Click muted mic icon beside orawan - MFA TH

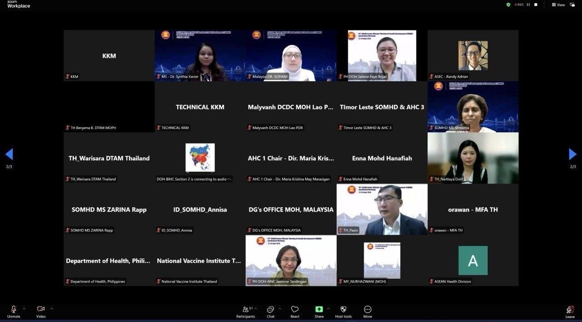point(431,230)
